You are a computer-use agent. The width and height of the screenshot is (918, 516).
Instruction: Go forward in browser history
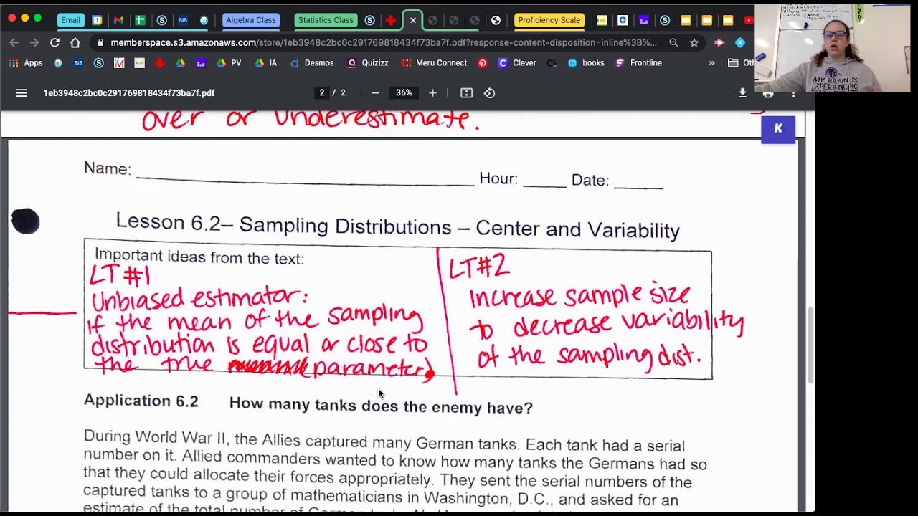pos(34,42)
